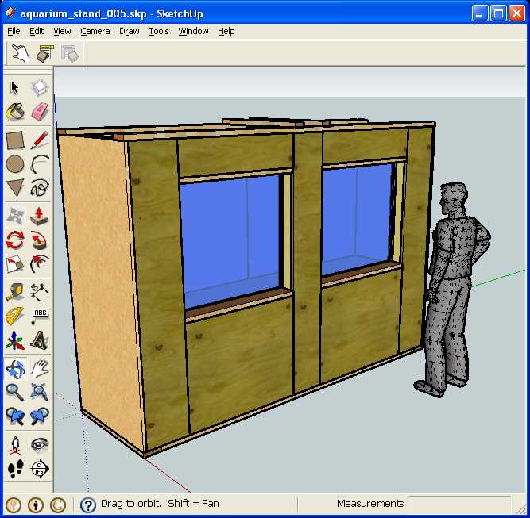Image resolution: width=530 pixels, height=518 pixels.
Task: Minimize the SketchUp window
Action: click(x=480, y=13)
